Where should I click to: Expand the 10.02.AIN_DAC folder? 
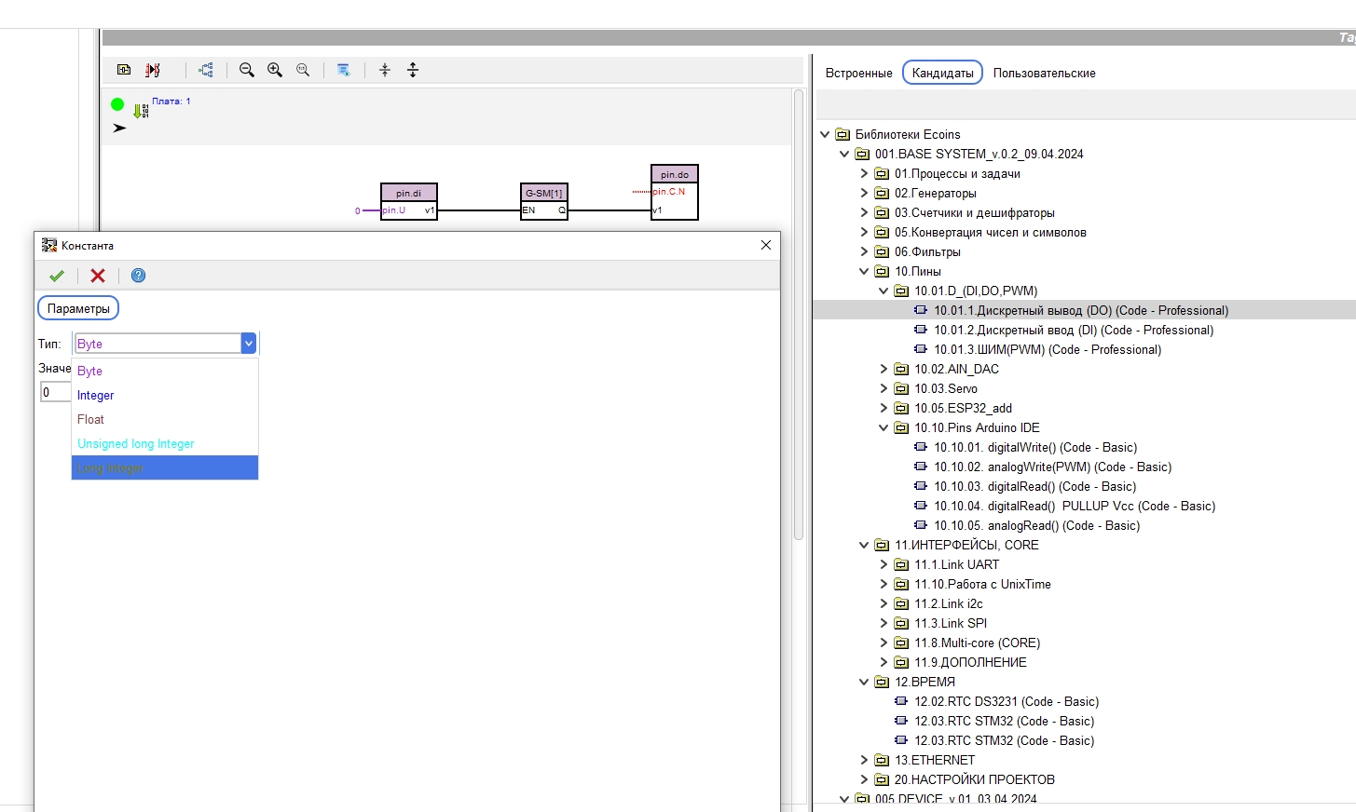(883, 370)
